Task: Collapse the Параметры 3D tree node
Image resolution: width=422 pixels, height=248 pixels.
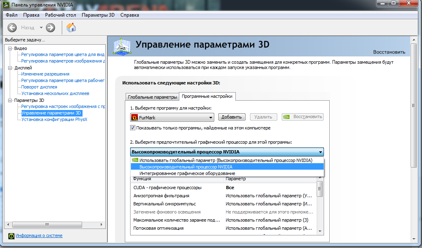Action: (x=10, y=100)
